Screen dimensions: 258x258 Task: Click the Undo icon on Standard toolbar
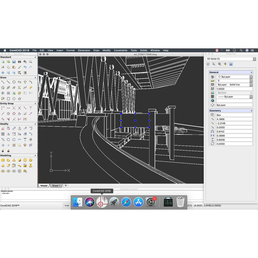click(x=25, y=67)
